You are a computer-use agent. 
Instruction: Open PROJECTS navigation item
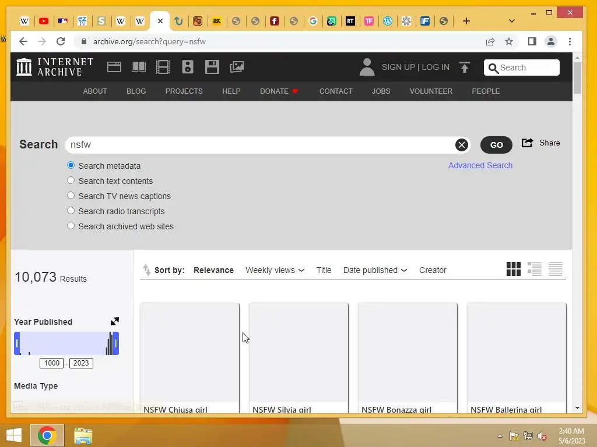click(184, 91)
